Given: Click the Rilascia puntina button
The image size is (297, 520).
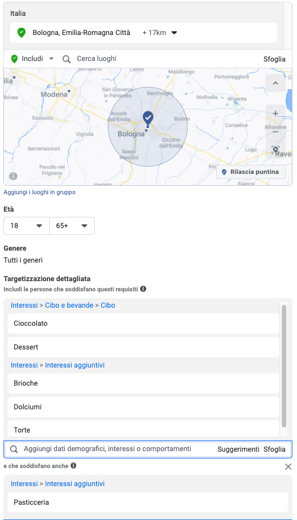Looking at the screenshot, I should (251, 172).
